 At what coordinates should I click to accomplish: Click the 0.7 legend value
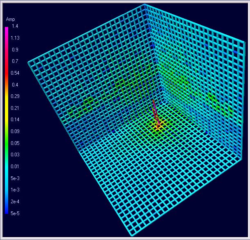15,61
